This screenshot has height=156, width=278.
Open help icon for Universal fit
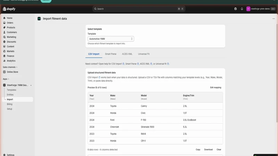[x=168, y=64]
